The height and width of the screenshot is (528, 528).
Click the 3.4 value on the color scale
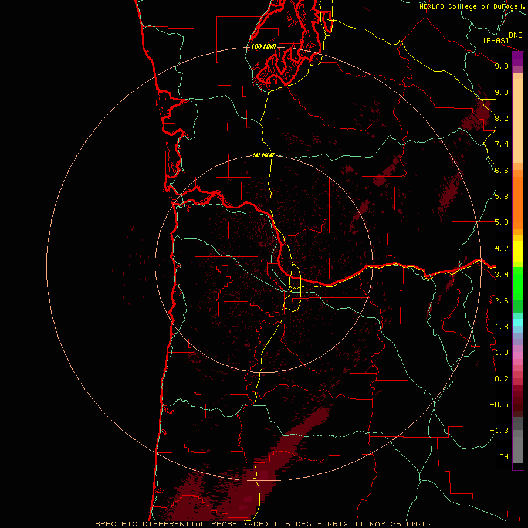(502, 275)
